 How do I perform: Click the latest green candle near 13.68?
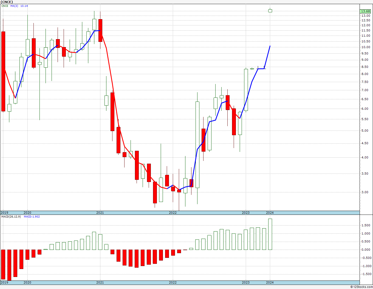tap(270, 11)
